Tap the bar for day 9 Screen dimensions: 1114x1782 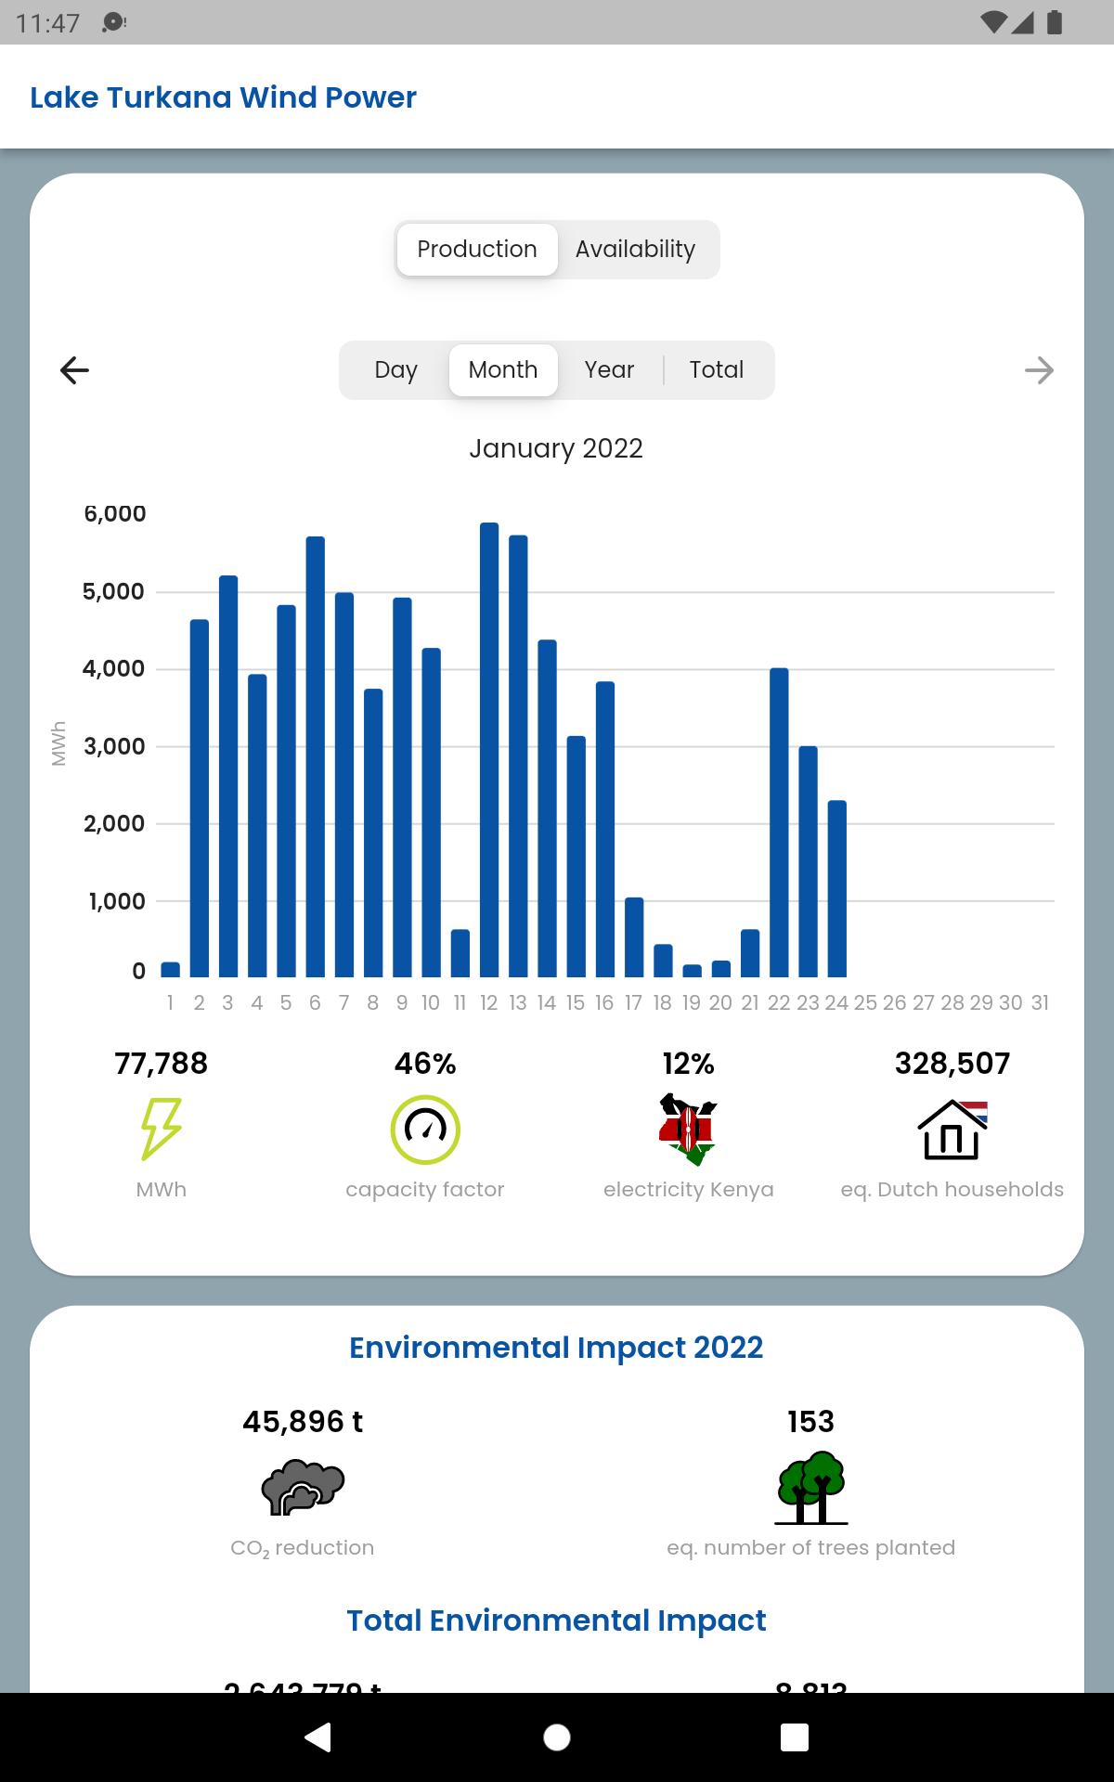[x=402, y=787]
